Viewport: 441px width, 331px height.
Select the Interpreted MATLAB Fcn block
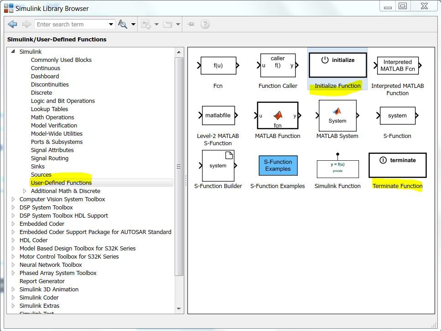397,66
